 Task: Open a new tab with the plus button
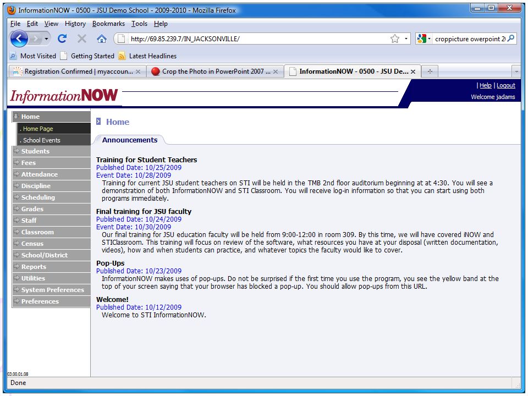click(430, 71)
